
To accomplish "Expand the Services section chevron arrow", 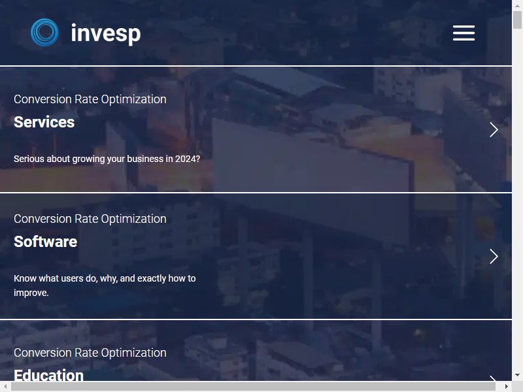I will (494, 129).
